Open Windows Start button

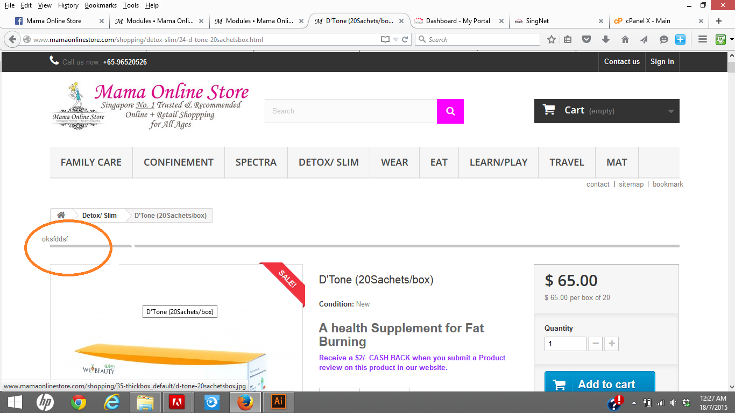15,402
